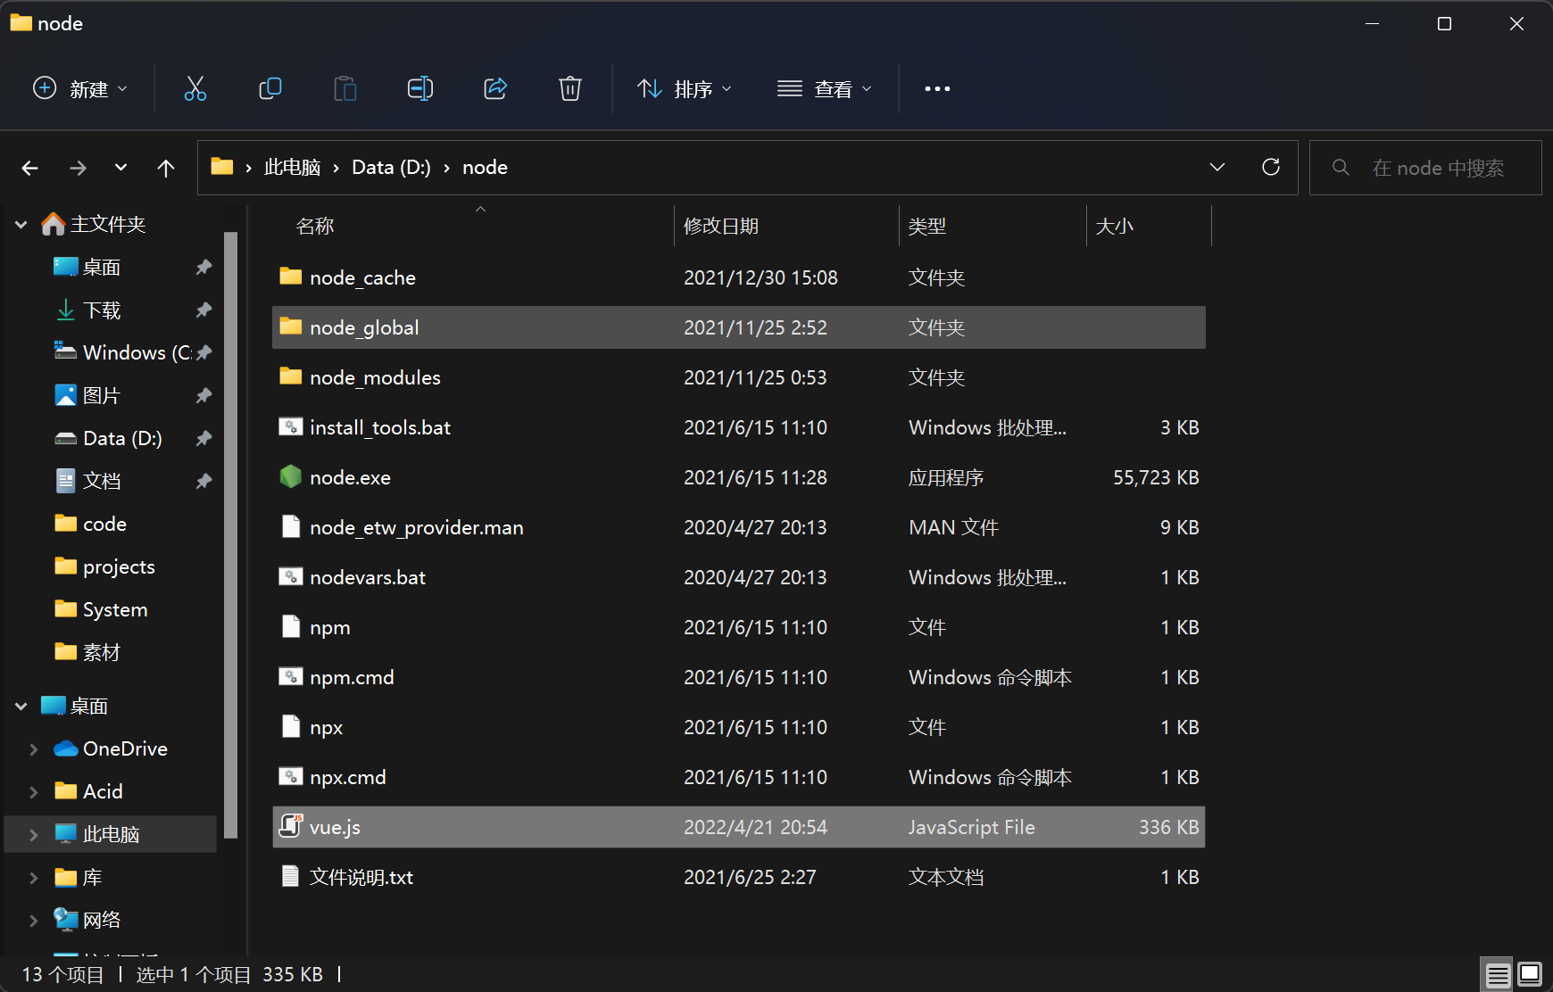Navigate back with the left arrow
This screenshot has height=992, width=1553.
tap(30, 168)
